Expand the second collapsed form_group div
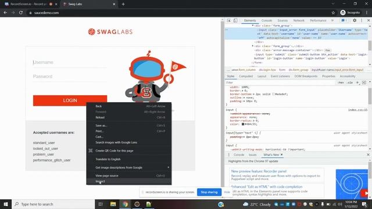372x209 pixels. pos(253,46)
